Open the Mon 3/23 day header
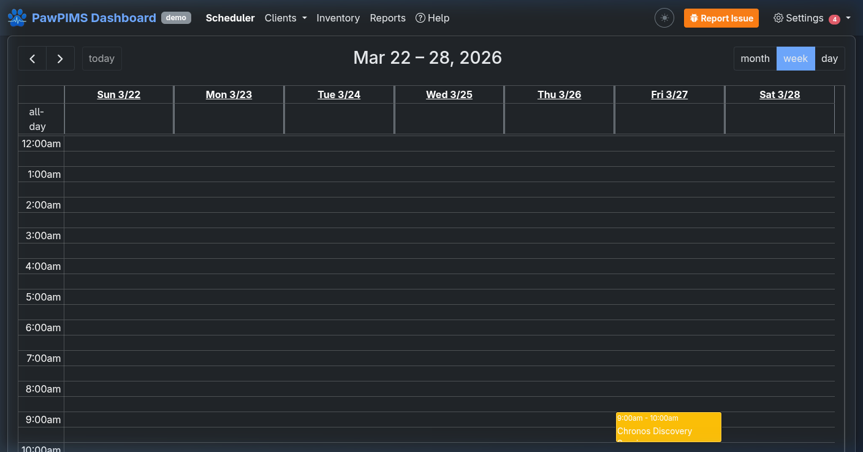Screen dimensions: 863x452 click(x=229, y=94)
